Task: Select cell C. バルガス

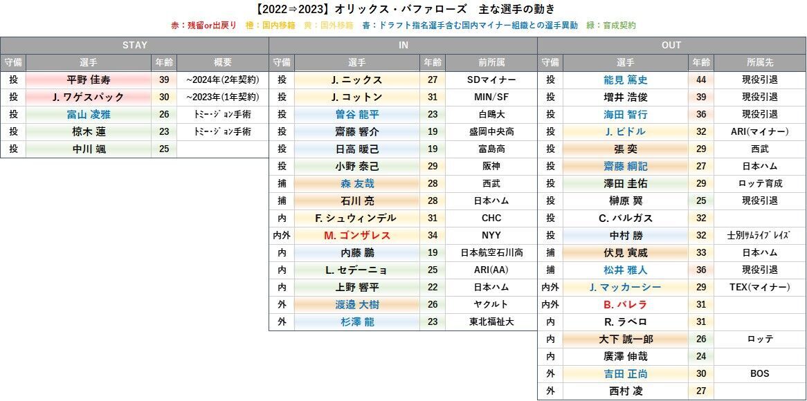Action: pos(626,218)
